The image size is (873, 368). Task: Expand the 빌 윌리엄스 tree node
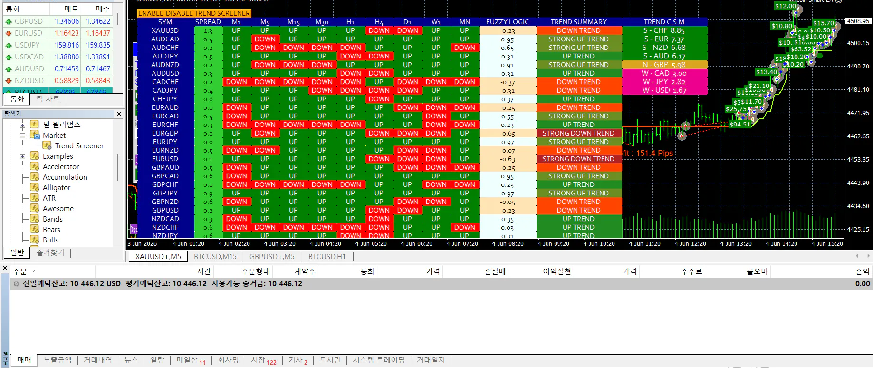[x=22, y=125]
